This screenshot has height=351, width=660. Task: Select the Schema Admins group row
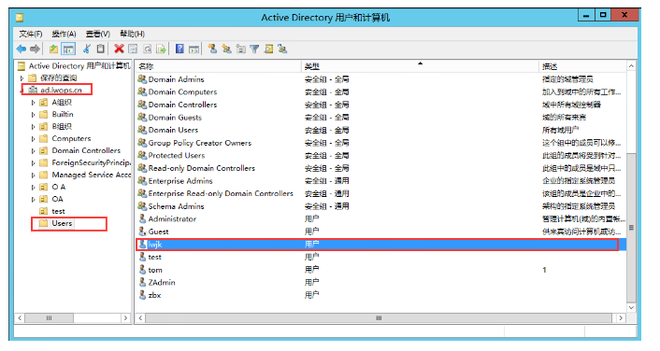tap(380, 206)
